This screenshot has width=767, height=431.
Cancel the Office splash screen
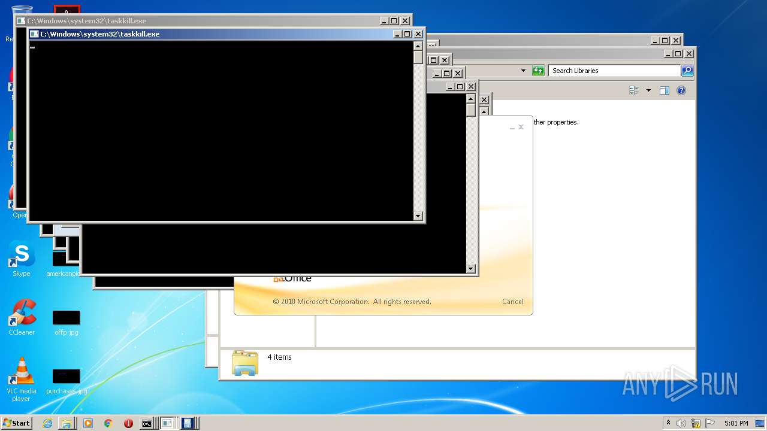coord(513,302)
